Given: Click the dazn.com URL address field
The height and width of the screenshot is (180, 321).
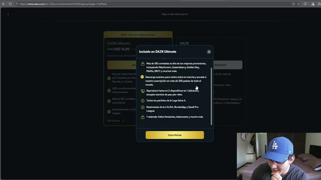Looking at the screenshot, I should [63, 4].
